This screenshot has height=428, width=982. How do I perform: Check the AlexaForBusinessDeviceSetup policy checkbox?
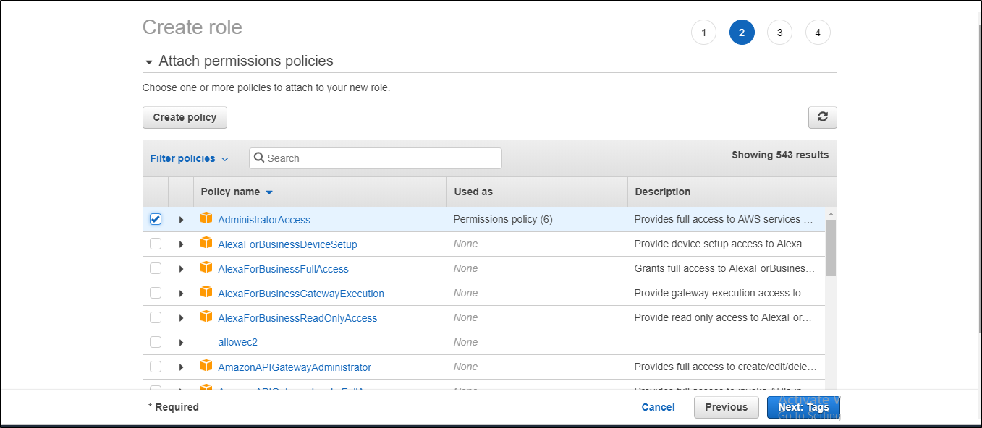pos(156,244)
